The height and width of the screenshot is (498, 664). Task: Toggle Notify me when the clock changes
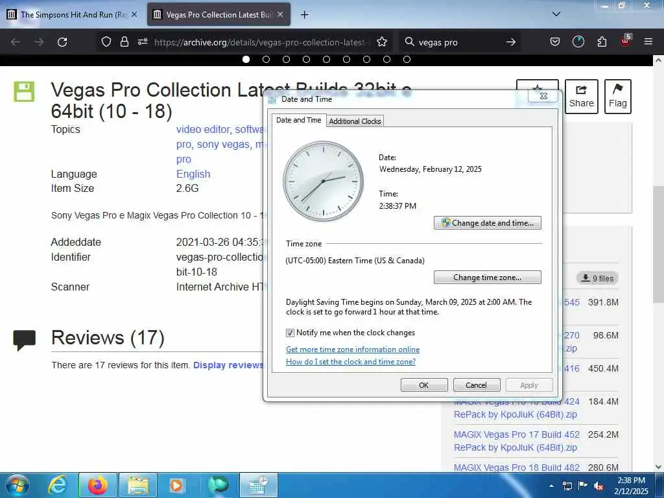pyautogui.click(x=290, y=333)
